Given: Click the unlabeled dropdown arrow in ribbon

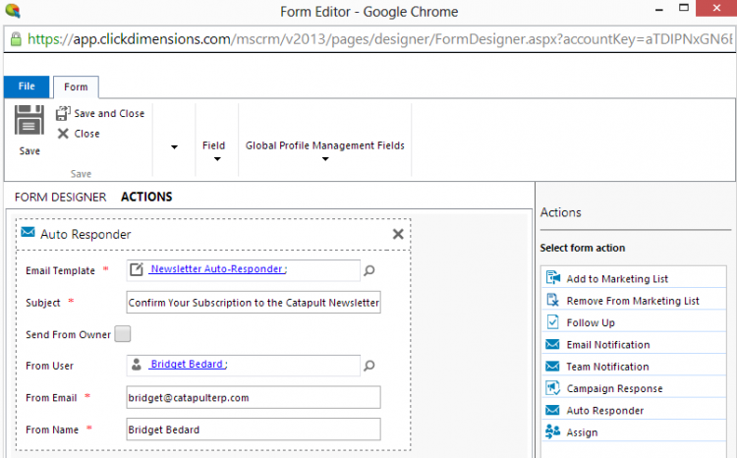Looking at the screenshot, I should tap(174, 147).
